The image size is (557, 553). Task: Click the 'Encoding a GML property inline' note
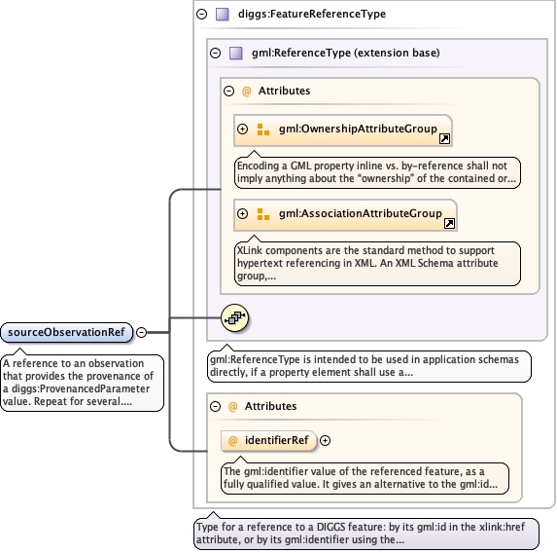click(x=377, y=172)
